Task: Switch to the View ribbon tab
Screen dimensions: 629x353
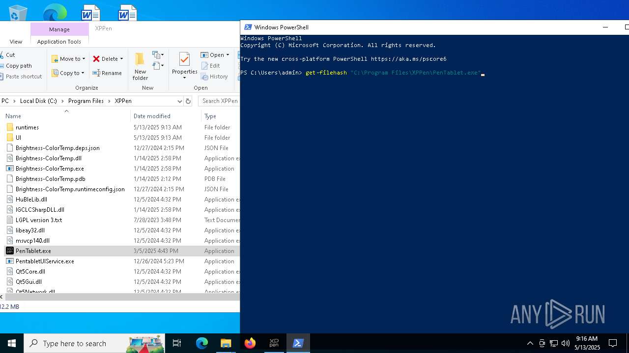Action: 16,42
